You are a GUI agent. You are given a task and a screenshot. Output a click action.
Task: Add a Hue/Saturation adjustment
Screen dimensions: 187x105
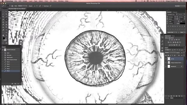point(168,42)
